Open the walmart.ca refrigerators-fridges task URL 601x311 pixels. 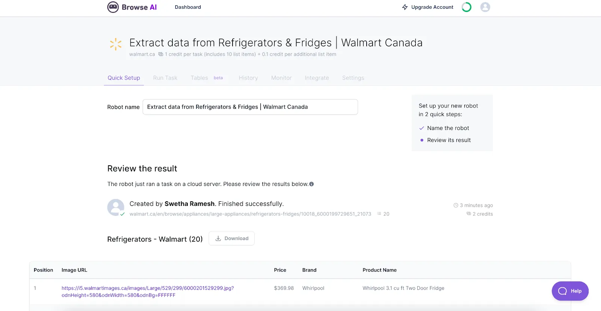250,214
